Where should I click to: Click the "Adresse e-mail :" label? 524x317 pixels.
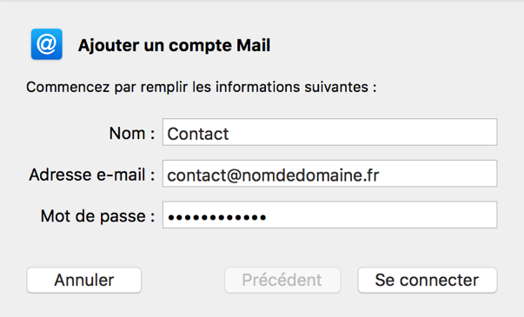pos(92,175)
